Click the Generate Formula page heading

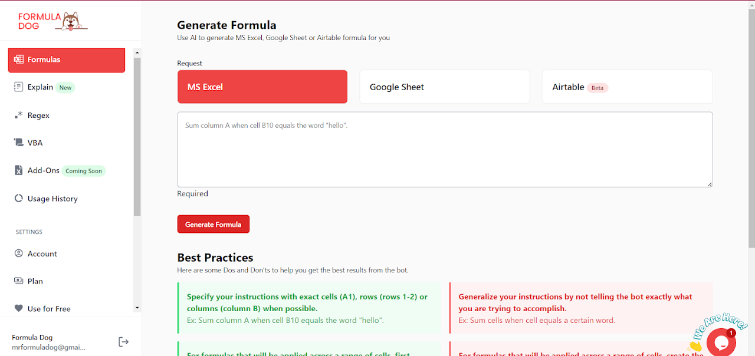click(226, 25)
